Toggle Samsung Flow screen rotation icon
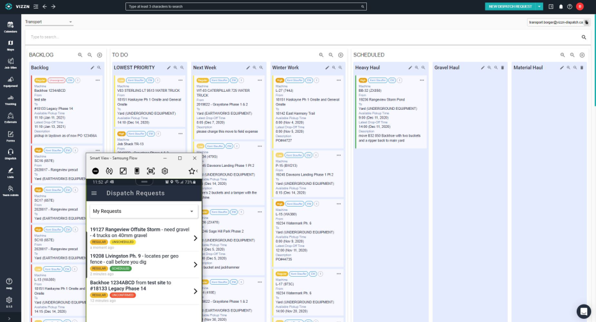 click(109, 171)
